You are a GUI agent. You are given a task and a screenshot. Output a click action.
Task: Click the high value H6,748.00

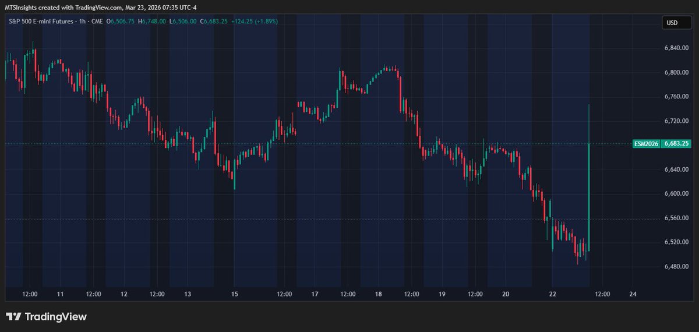tap(153, 21)
